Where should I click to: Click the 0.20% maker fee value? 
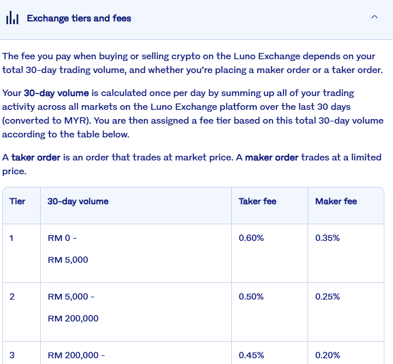pyautogui.click(x=328, y=355)
